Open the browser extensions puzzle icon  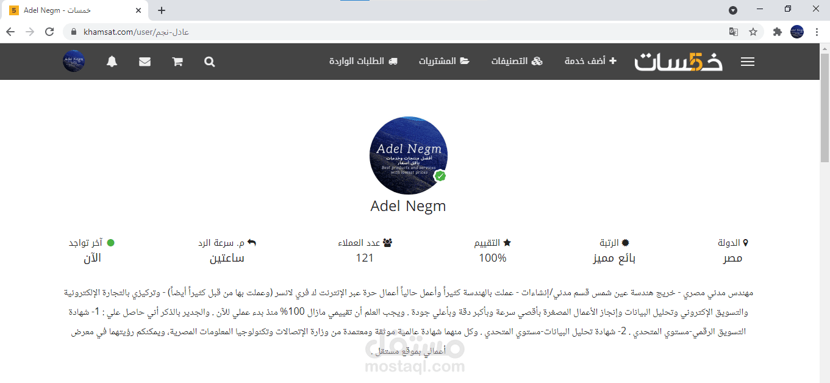coord(777,31)
